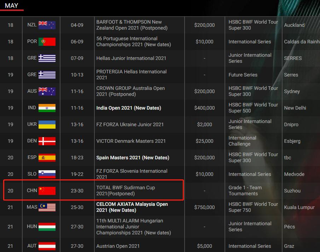
Task: Select the NZL country code
Action: point(32,25)
